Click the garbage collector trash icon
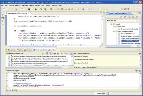Viewport: 143px width, 96px height. (x=108, y=94)
